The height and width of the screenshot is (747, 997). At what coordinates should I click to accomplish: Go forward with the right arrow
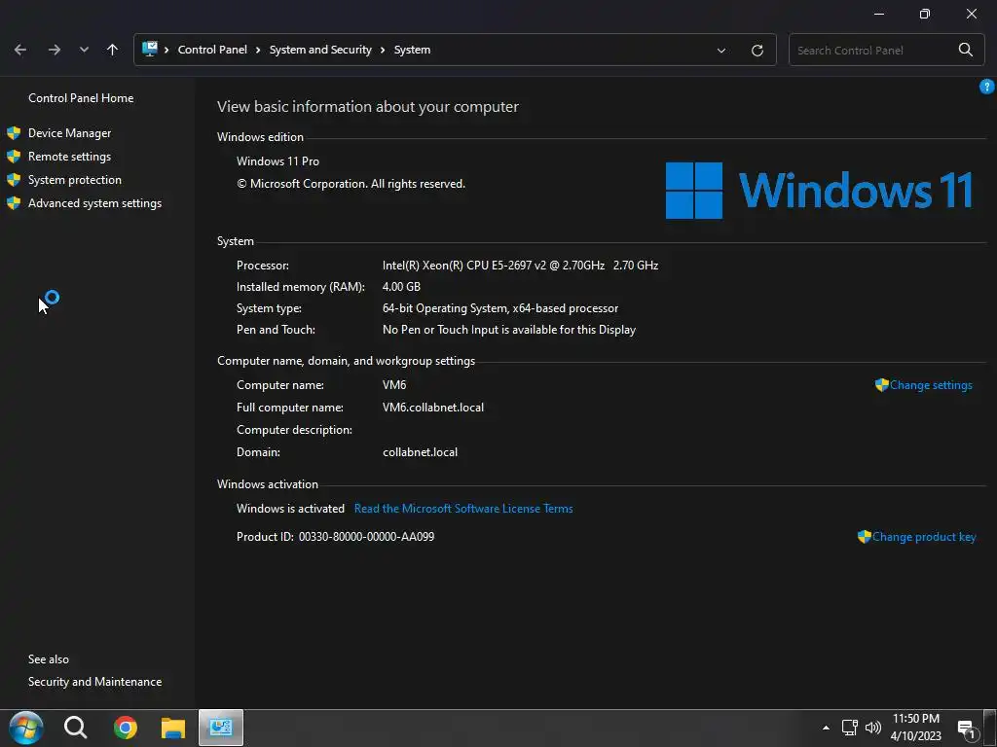tap(55, 50)
